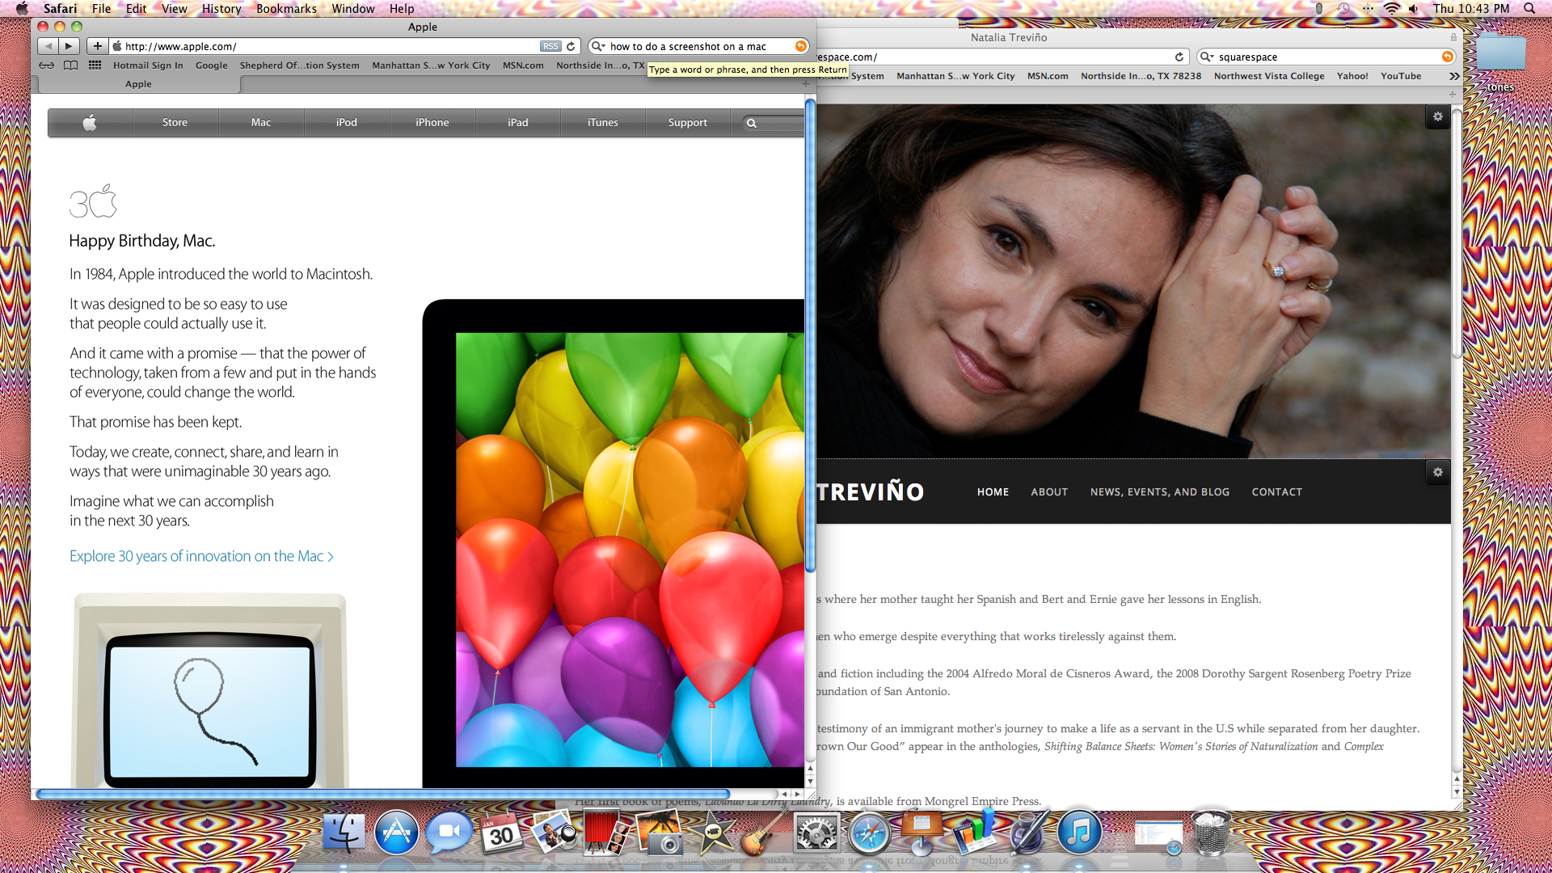Screen dimensions: 1552x873
Task: Open the iTunes section on apple.com
Action: click(603, 123)
